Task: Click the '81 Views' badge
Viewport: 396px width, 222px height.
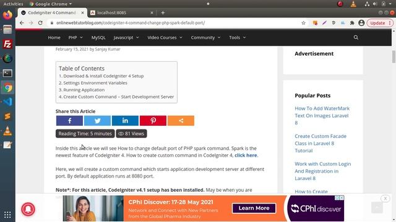Action: [x=131, y=134]
